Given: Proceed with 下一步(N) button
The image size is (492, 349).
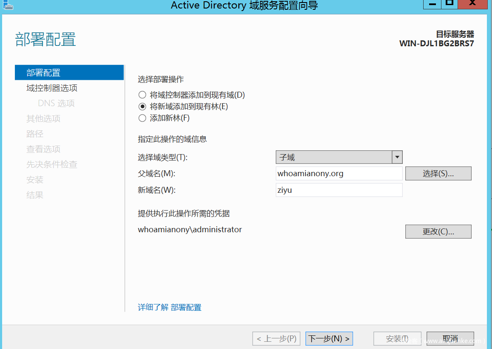Looking at the screenshot, I should [329, 339].
